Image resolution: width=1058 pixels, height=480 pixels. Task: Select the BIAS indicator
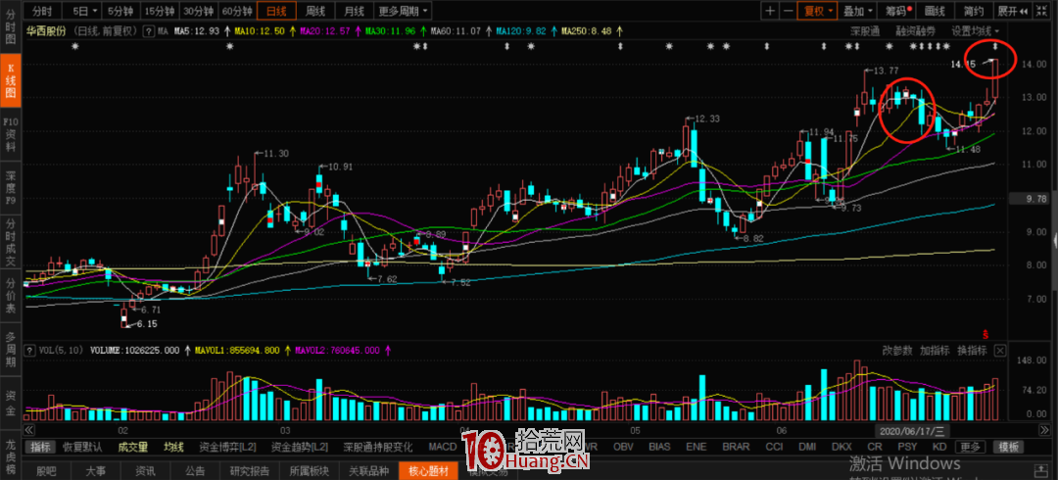pyautogui.click(x=660, y=447)
